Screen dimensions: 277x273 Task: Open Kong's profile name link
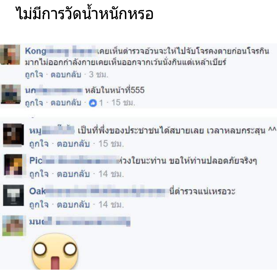click(61, 51)
